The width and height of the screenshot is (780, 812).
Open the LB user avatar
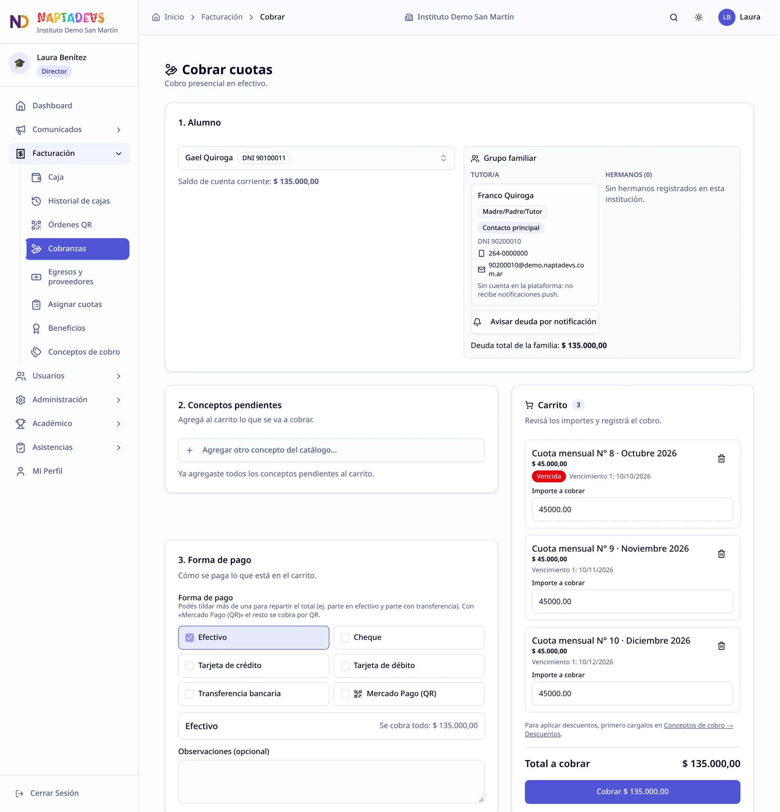tap(726, 18)
